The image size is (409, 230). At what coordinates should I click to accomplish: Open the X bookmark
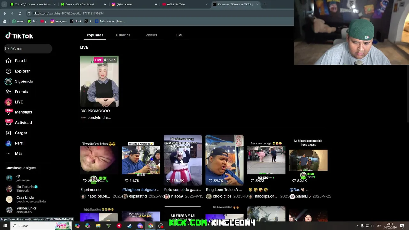(88, 21)
